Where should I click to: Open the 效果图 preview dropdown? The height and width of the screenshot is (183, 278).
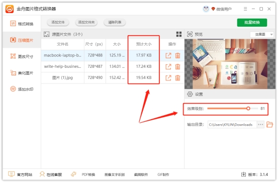tap(262, 34)
